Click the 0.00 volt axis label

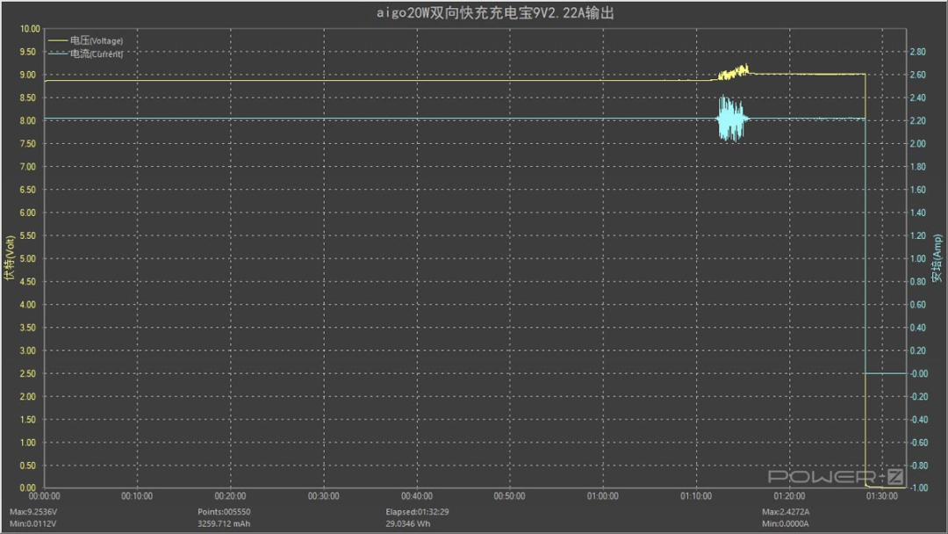click(28, 488)
